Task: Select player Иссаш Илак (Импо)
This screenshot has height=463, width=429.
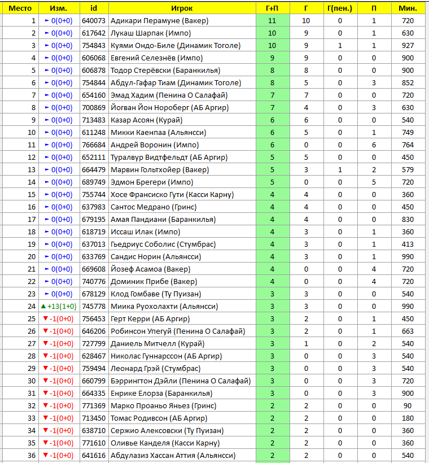Action: tap(145, 231)
